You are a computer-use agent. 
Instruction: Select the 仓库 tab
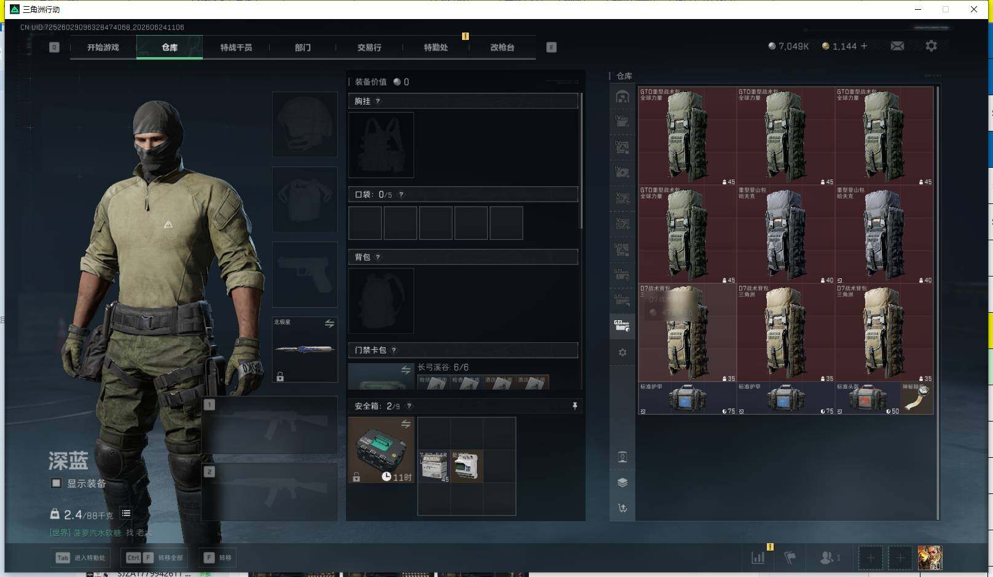coord(170,47)
